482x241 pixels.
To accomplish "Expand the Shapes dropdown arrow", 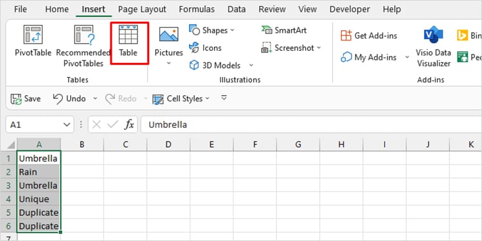I will (x=233, y=30).
